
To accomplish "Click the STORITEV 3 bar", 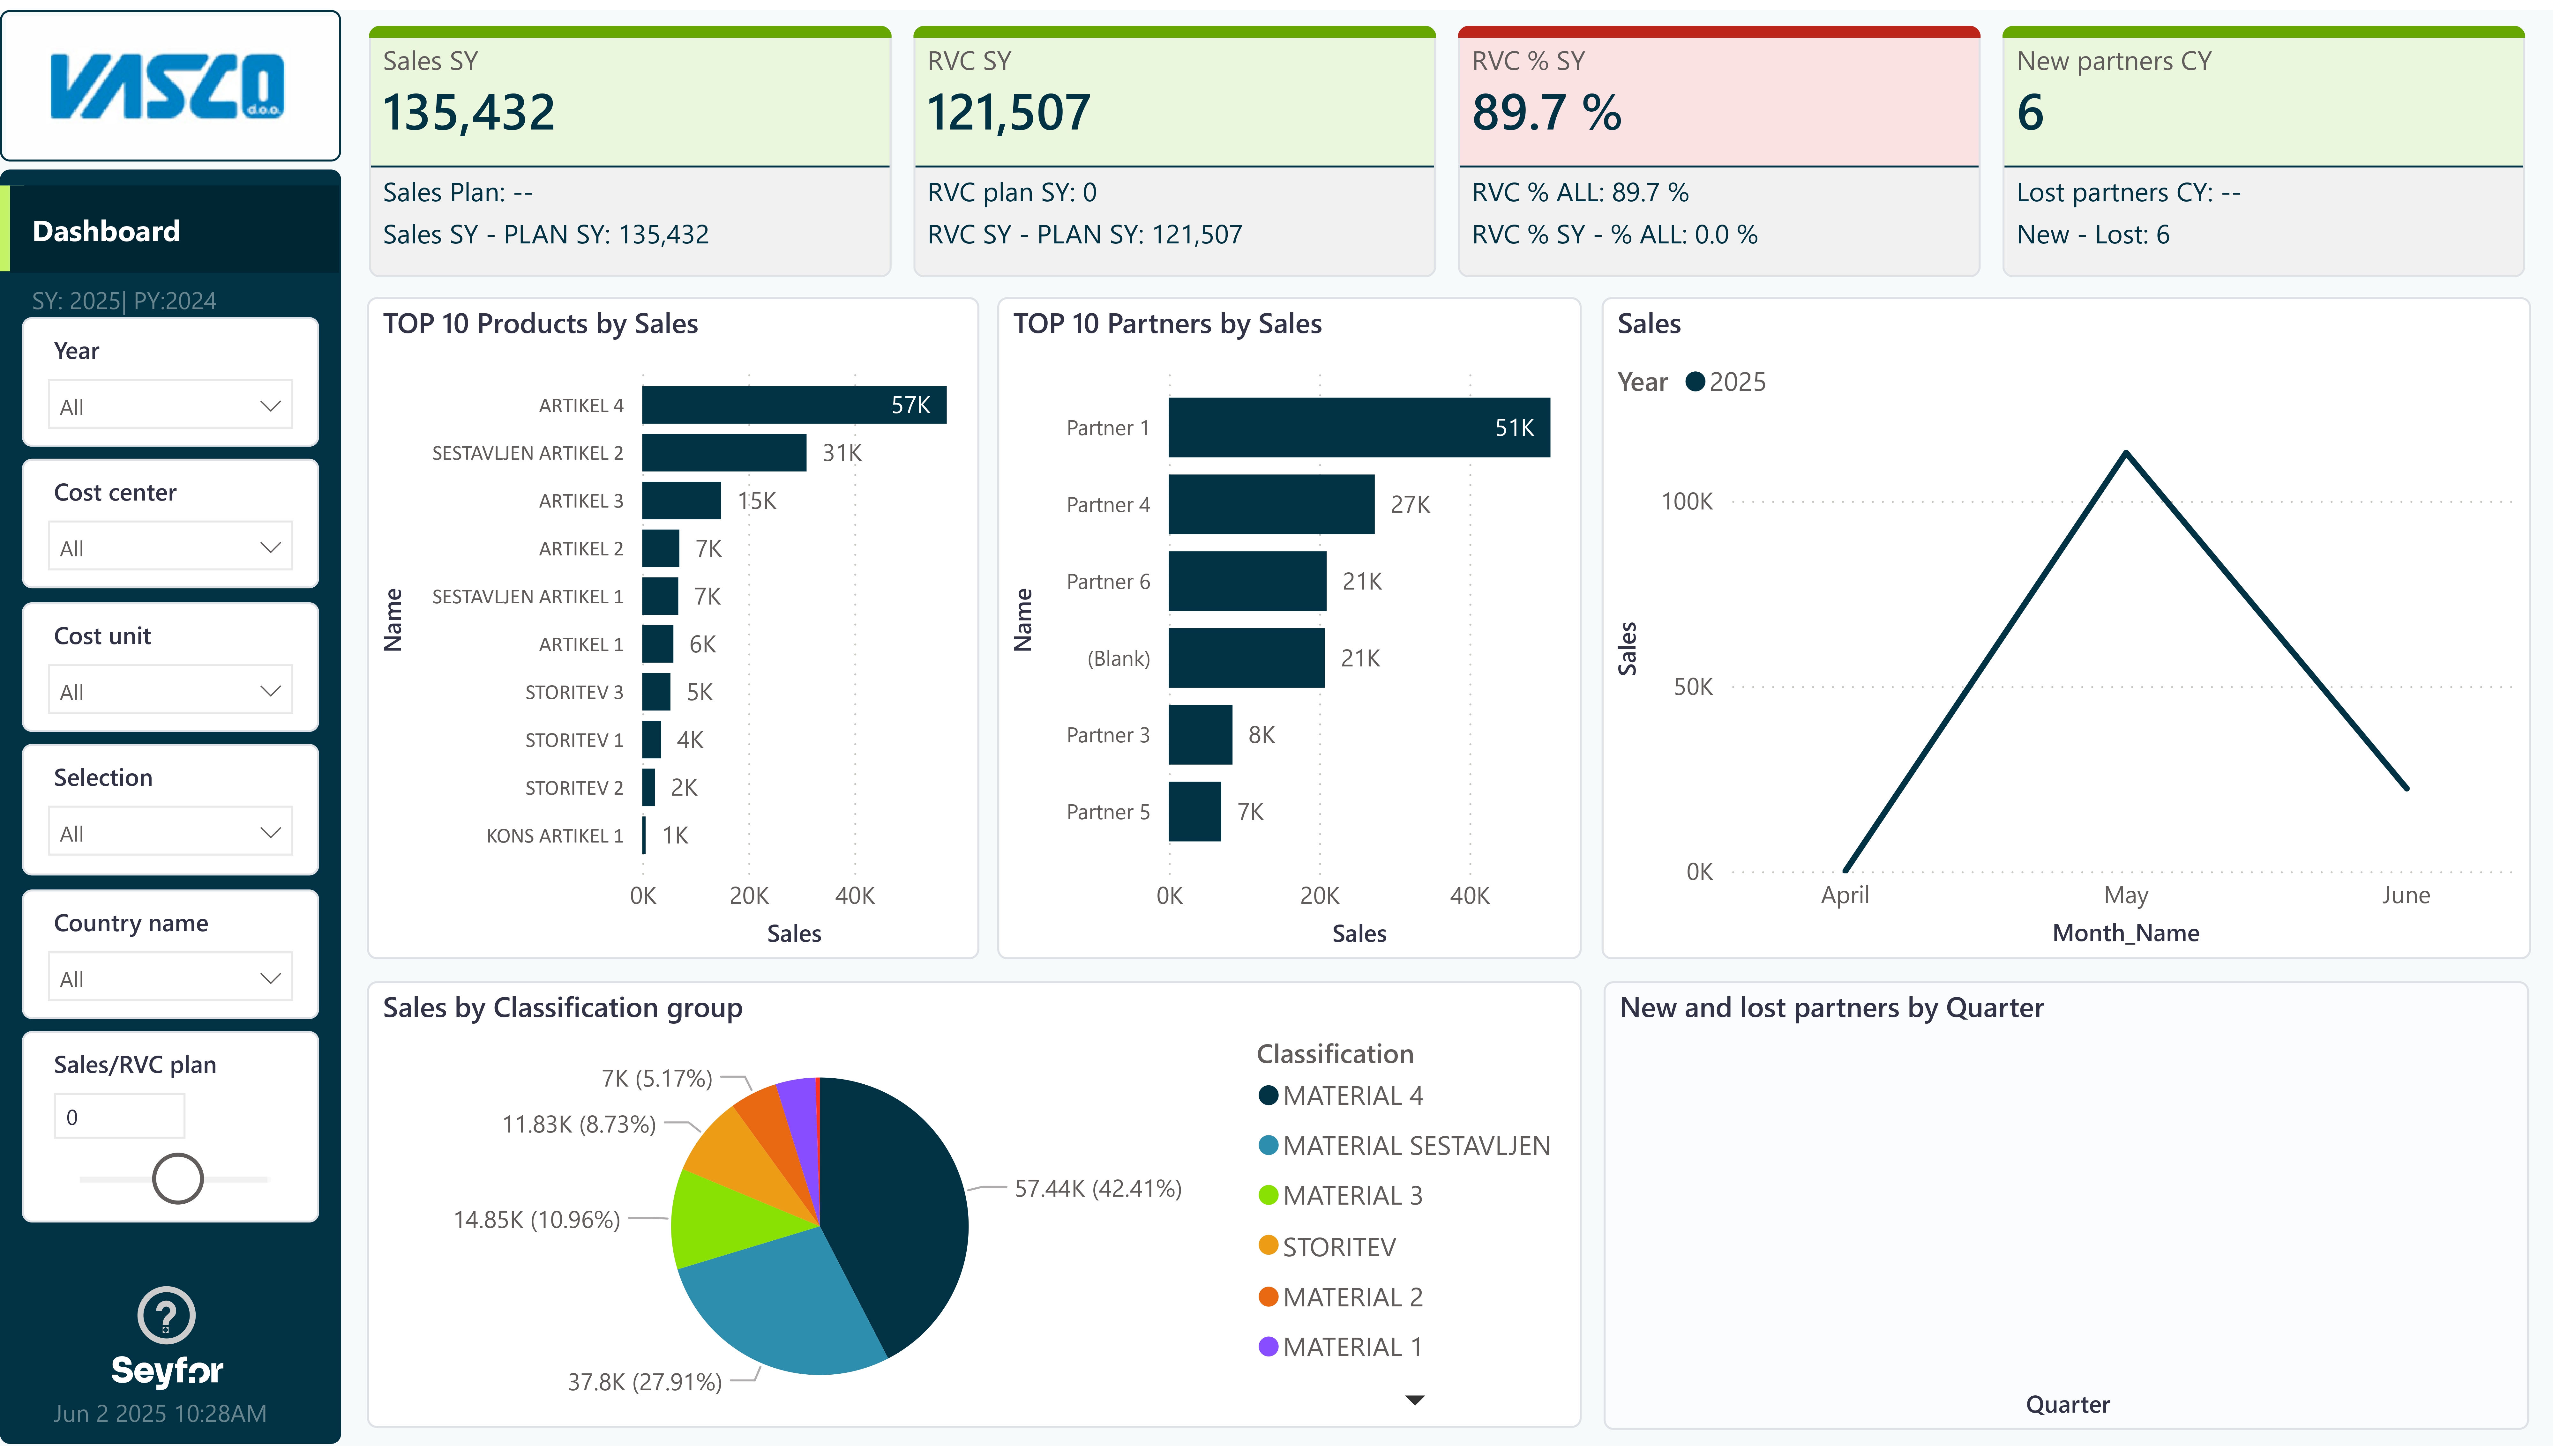I will click(x=656, y=692).
